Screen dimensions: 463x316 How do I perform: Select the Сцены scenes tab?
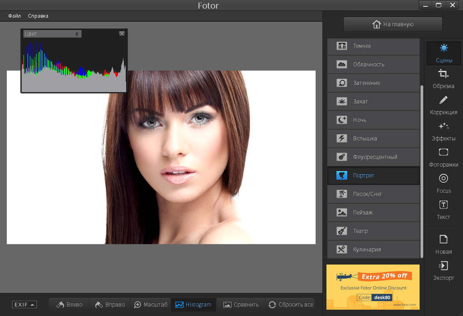click(444, 53)
